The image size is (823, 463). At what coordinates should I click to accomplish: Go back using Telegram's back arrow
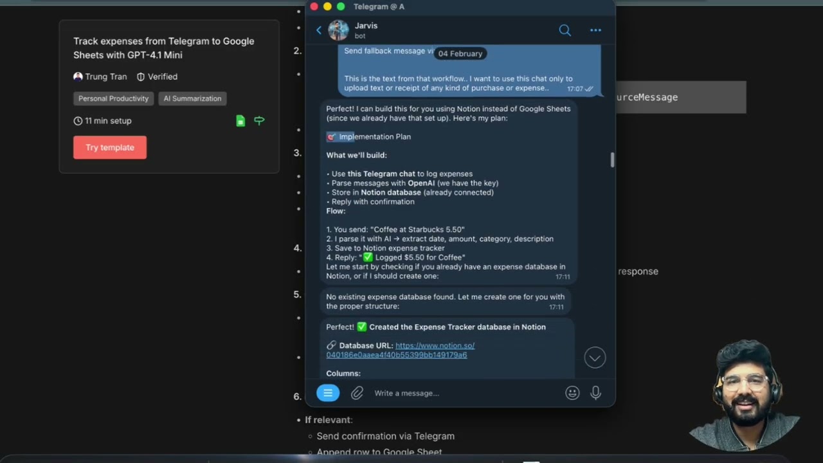[319, 30]
